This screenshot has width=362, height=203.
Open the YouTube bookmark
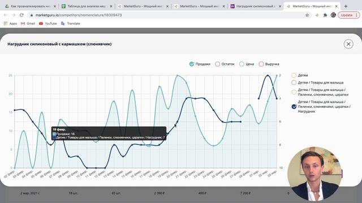(48, 24)
